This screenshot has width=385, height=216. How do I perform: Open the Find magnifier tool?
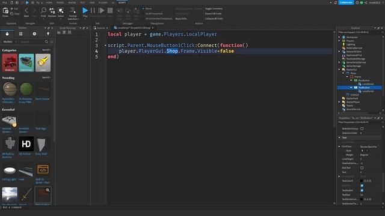point(43,10)
